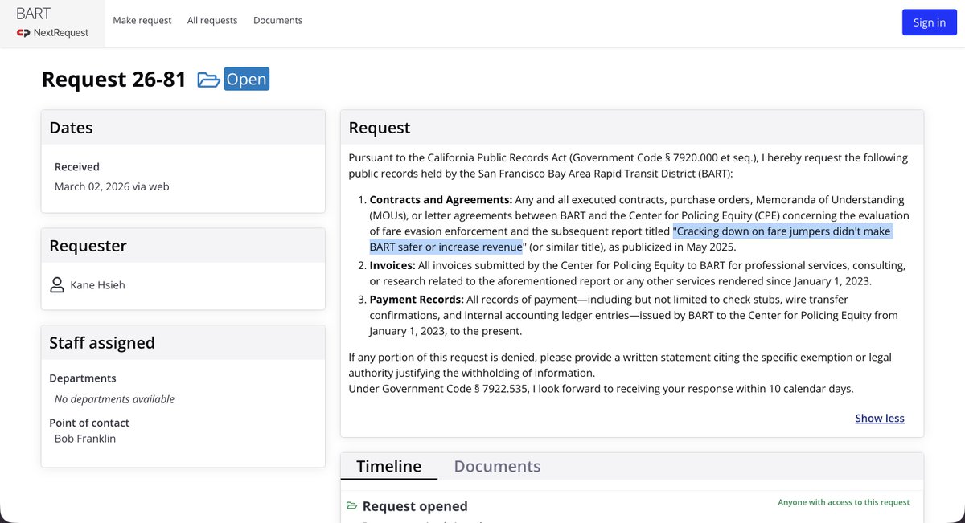Screen dimensions: 965x523
Task: Click the folder icon next to Request opened
Action: click(x=351, y=505)
